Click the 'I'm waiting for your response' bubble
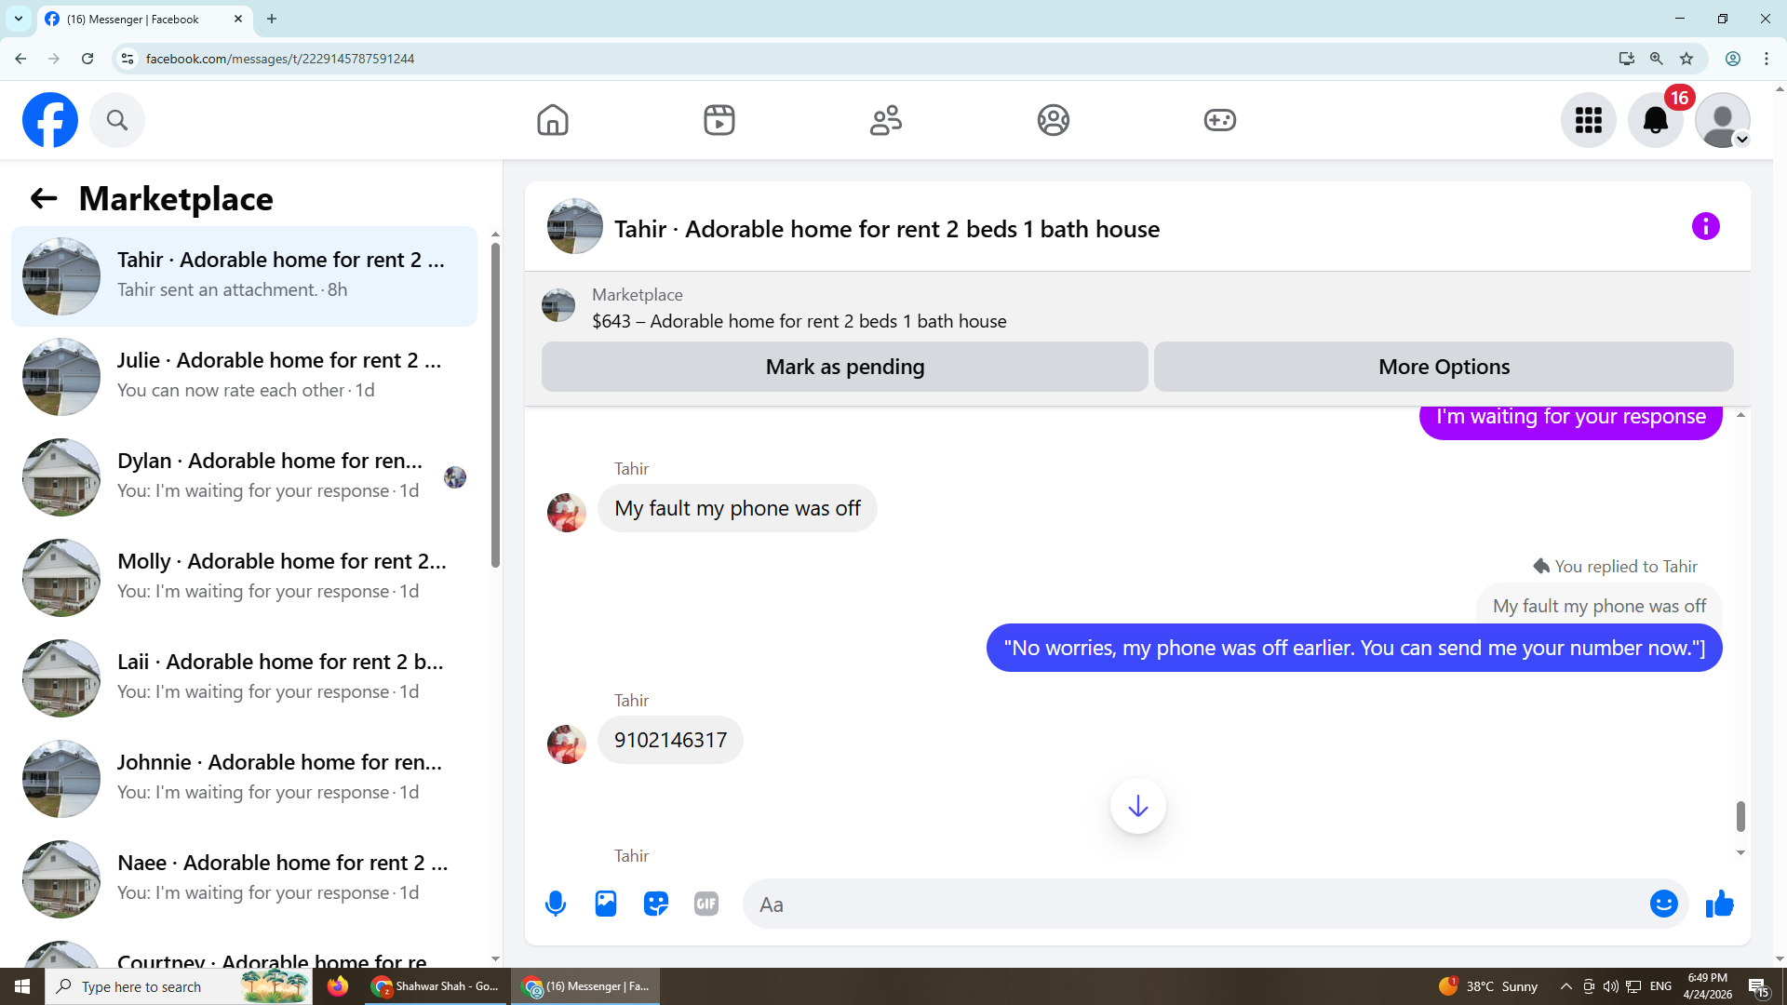 1571,421
